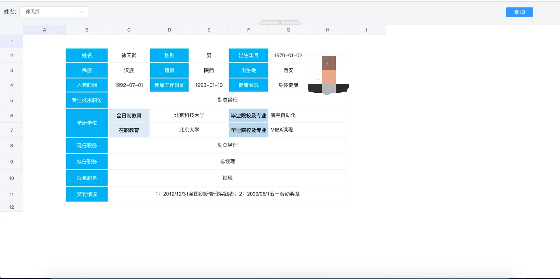Click the awards text cell in row 11

point(227,194)
